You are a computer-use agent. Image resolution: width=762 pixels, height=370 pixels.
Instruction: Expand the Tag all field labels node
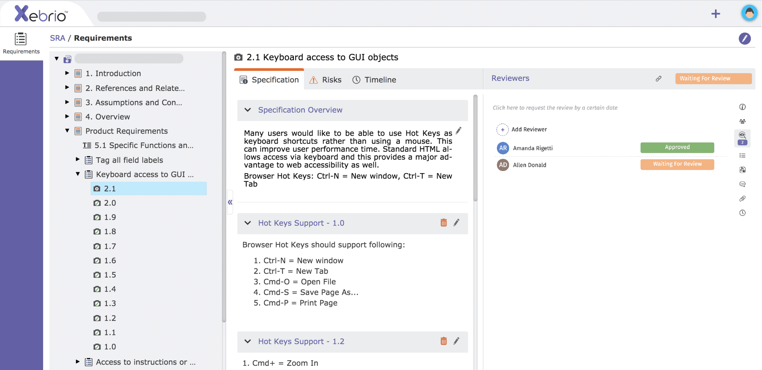(x=78, y=159)
